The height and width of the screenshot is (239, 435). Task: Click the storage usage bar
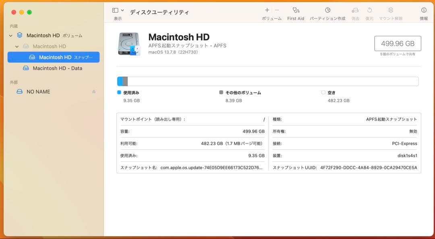click(267, 81)
